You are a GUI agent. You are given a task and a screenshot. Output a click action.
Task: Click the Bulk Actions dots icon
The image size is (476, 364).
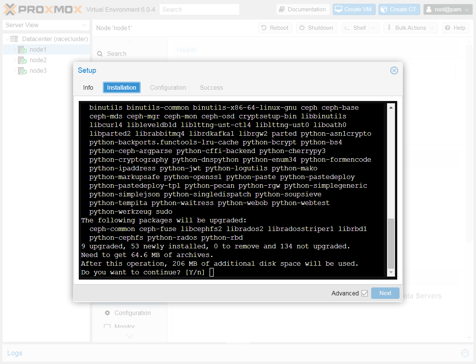pos(389,28)
